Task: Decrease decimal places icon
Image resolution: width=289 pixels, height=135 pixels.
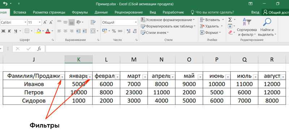Action: pyautogui.click(x=135, y=31)
